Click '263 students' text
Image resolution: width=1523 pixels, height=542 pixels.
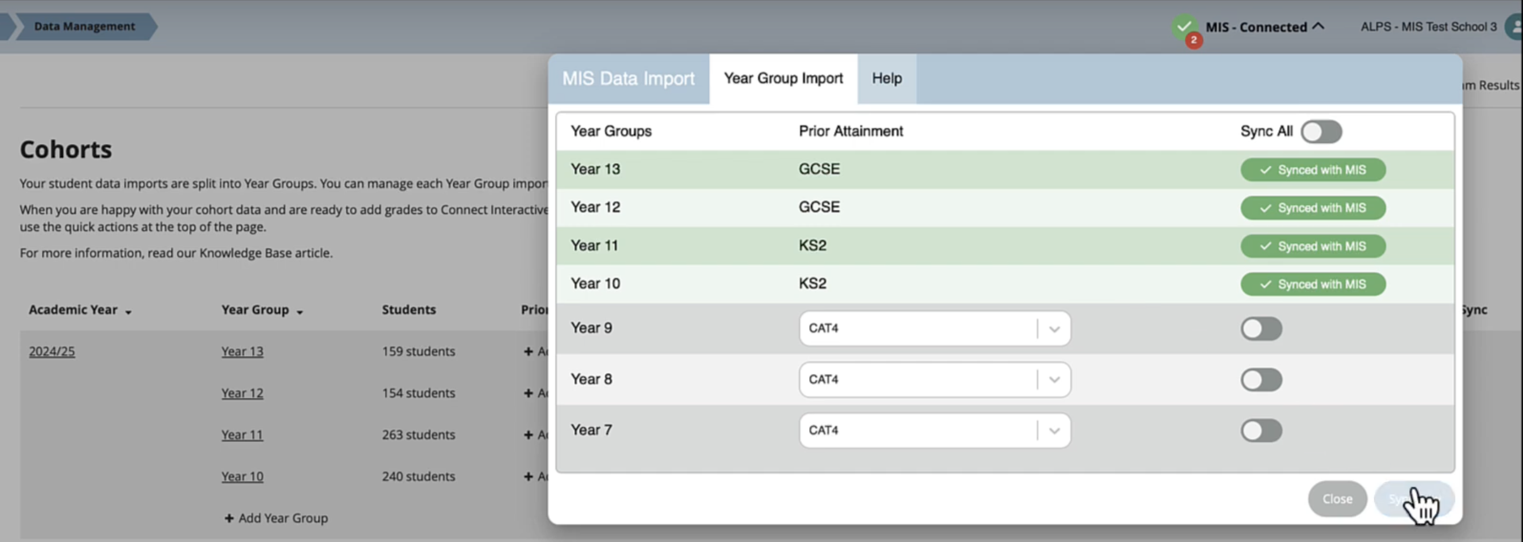click(x=418, y=435)
